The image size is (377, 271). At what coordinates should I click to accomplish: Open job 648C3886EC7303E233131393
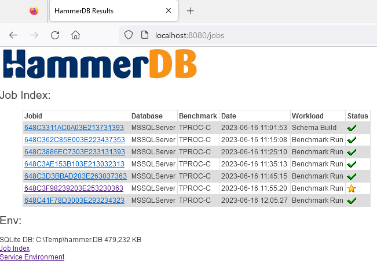click(x=75, y=152)
